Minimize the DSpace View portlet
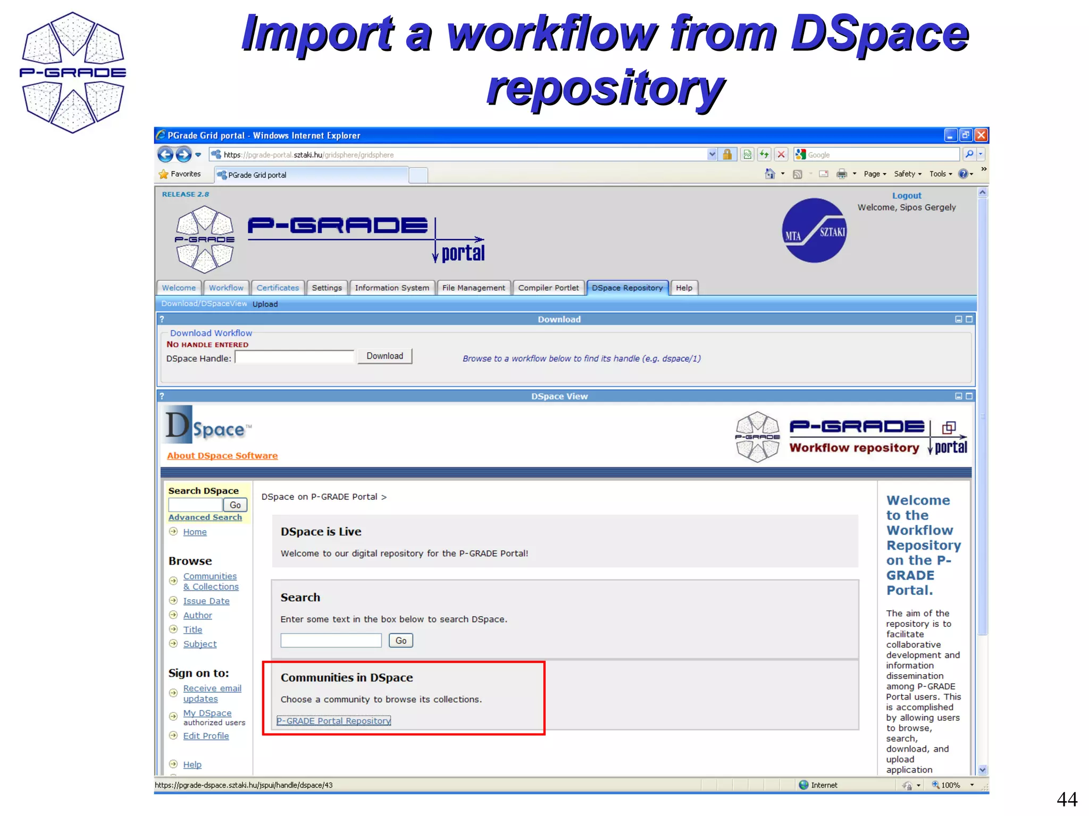Viewport: 1089px width, 816px height. [958, 396]
